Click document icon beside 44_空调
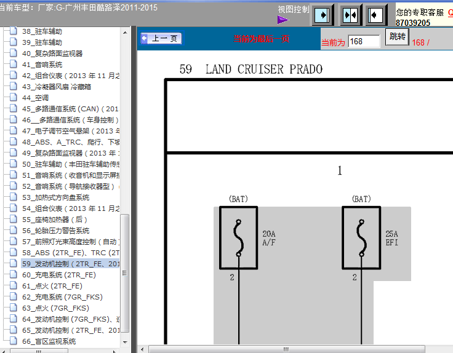 14,97
